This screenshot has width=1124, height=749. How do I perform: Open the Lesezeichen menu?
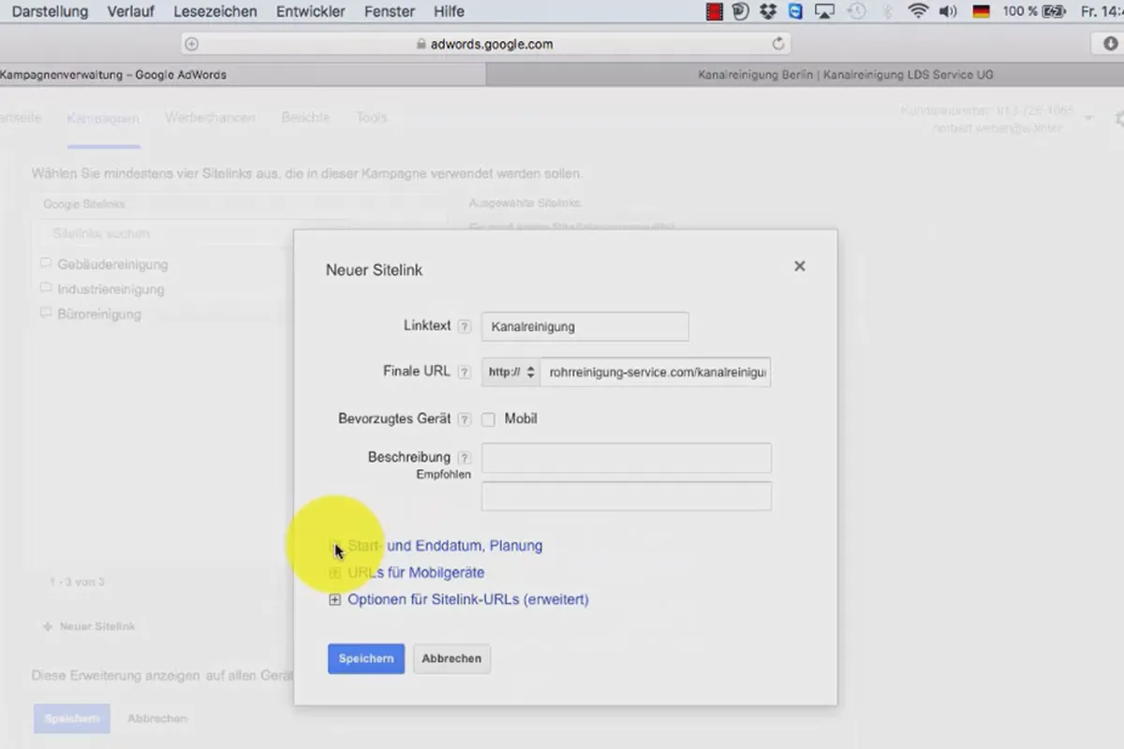(x=215, y=11)
